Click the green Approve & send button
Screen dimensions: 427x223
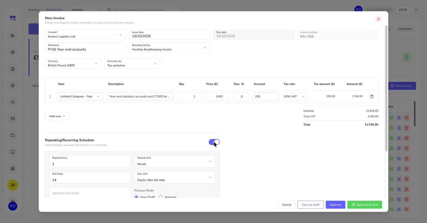click(x=365, y=205)
